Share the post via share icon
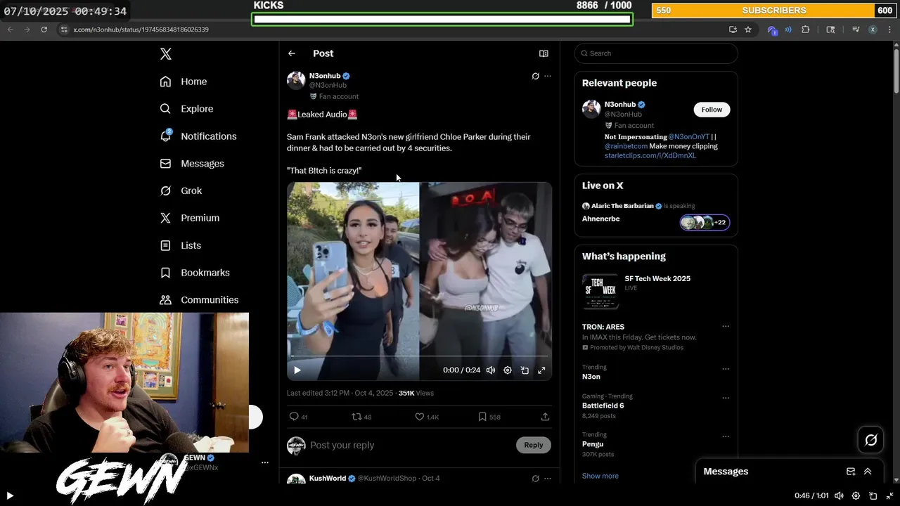Screen dimensions: 900x506 tap(545, 417)
